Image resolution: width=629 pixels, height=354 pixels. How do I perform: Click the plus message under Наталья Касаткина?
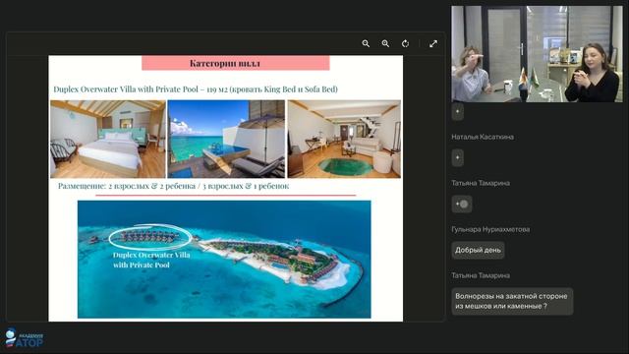coord(458,157)
